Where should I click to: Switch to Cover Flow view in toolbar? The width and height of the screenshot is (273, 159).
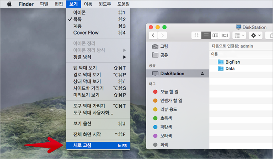click(x=225, y=35)
